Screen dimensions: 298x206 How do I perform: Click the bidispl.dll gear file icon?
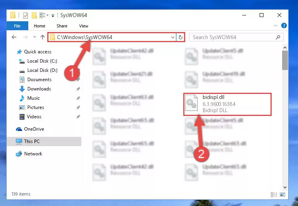[x=191, y=103]
